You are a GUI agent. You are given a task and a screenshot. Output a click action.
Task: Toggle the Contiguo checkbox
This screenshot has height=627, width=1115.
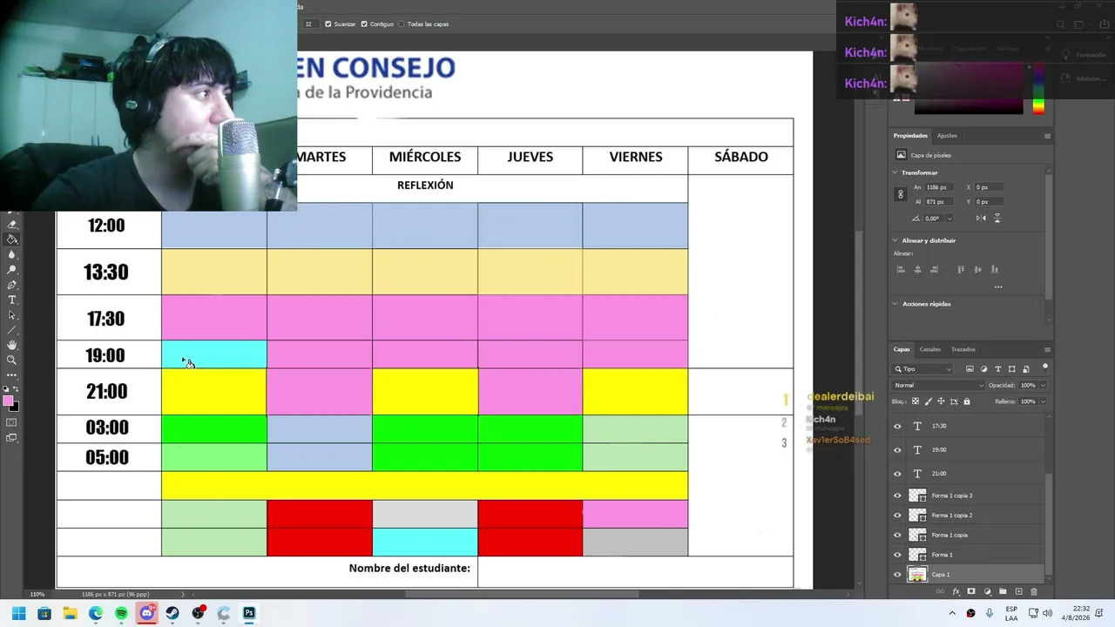364,24
